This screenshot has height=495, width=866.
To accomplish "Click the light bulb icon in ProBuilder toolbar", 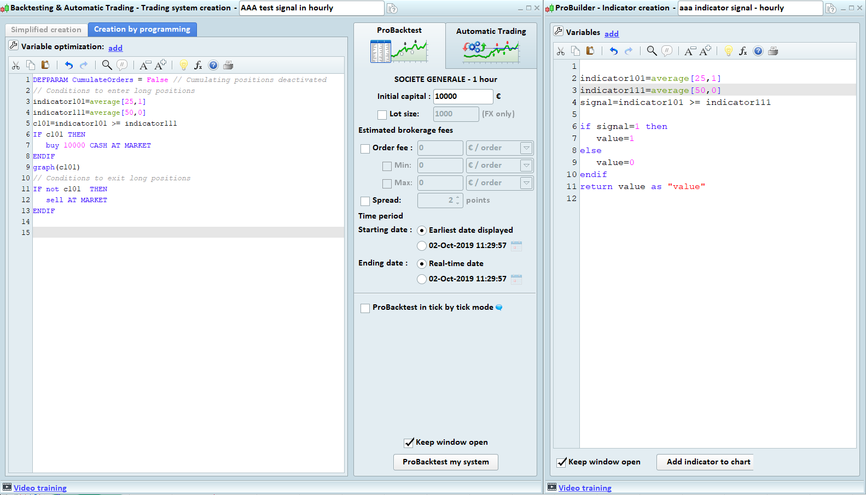I will [x=728, y=51].
